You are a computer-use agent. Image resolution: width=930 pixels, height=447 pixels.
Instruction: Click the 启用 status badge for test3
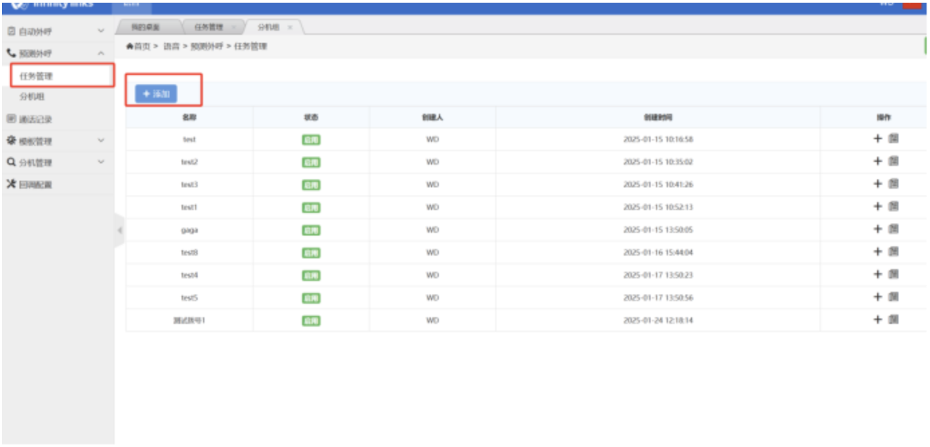tap(311, 185)
